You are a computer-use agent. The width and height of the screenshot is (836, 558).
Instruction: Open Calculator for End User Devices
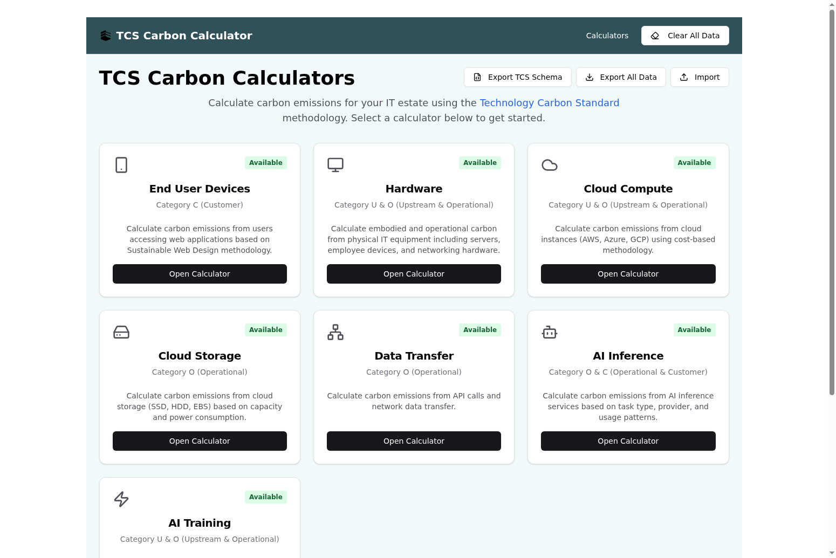(200, 274)
